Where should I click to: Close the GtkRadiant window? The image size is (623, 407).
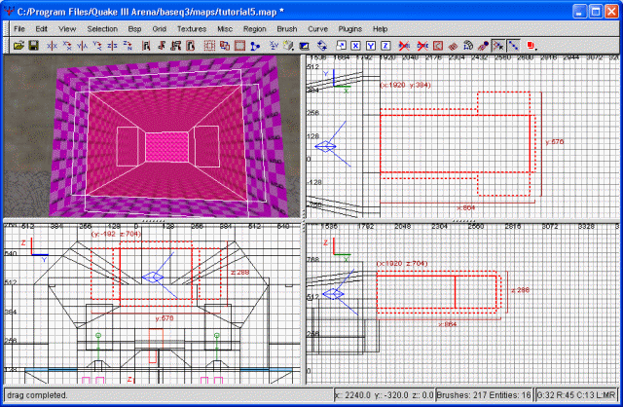click(x=611, y=11)
